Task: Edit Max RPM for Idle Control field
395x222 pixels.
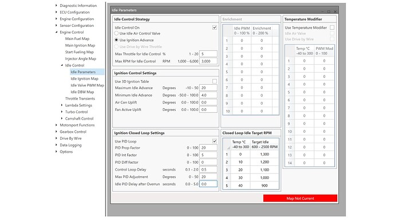Action: (x=208, y=61)
